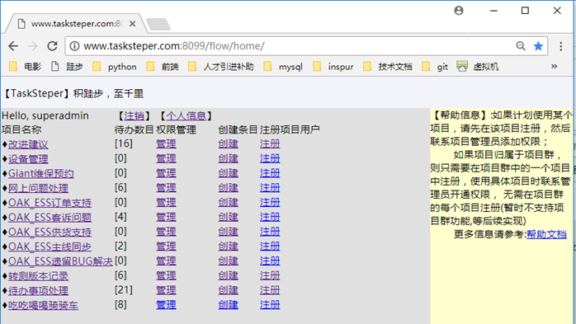
Task: Open the 帮助文档 link
Action: click(546, 234)
